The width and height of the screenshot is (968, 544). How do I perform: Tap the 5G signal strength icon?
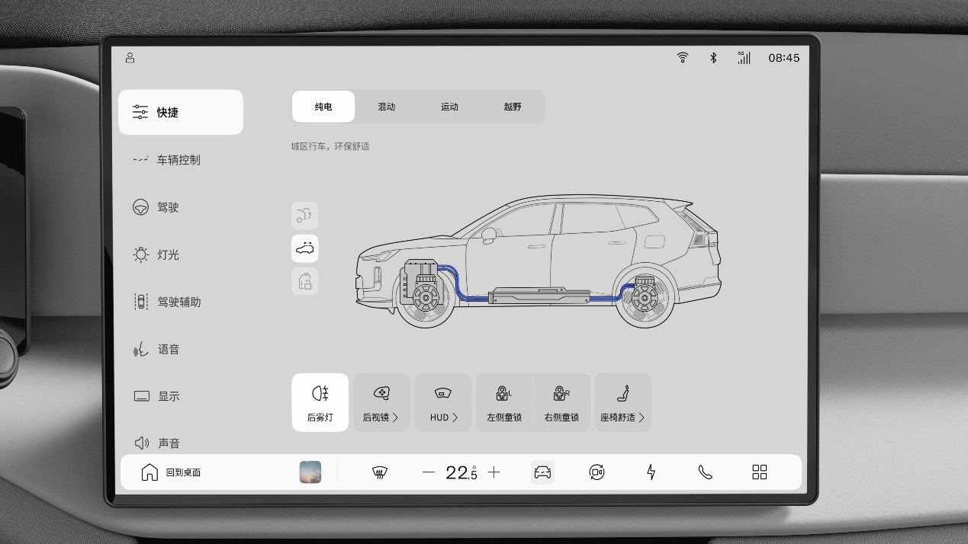744,58
